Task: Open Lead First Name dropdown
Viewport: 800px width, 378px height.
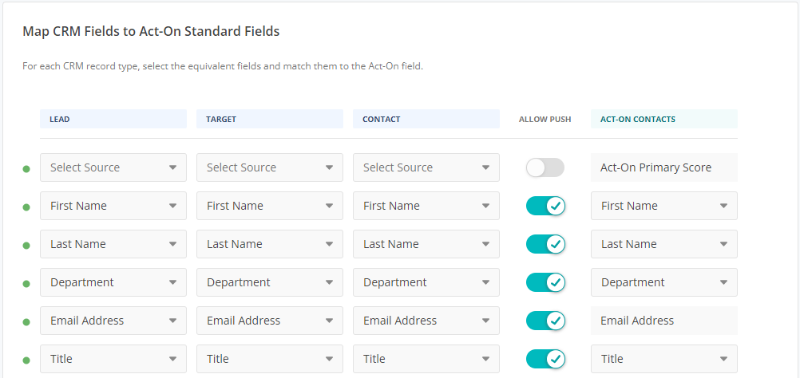Action: coord(113,206)
